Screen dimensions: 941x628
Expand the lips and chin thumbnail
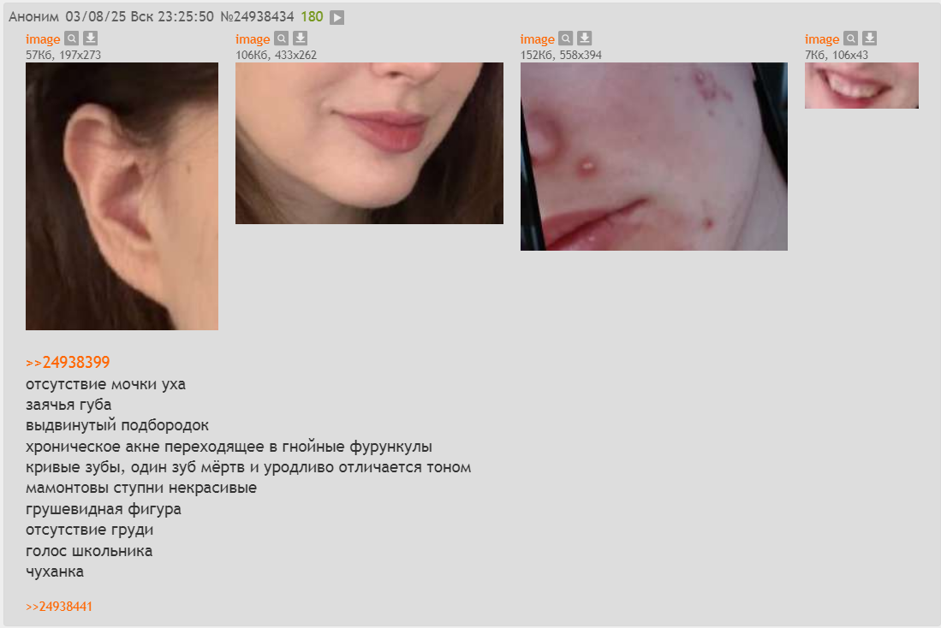(369, 144)
